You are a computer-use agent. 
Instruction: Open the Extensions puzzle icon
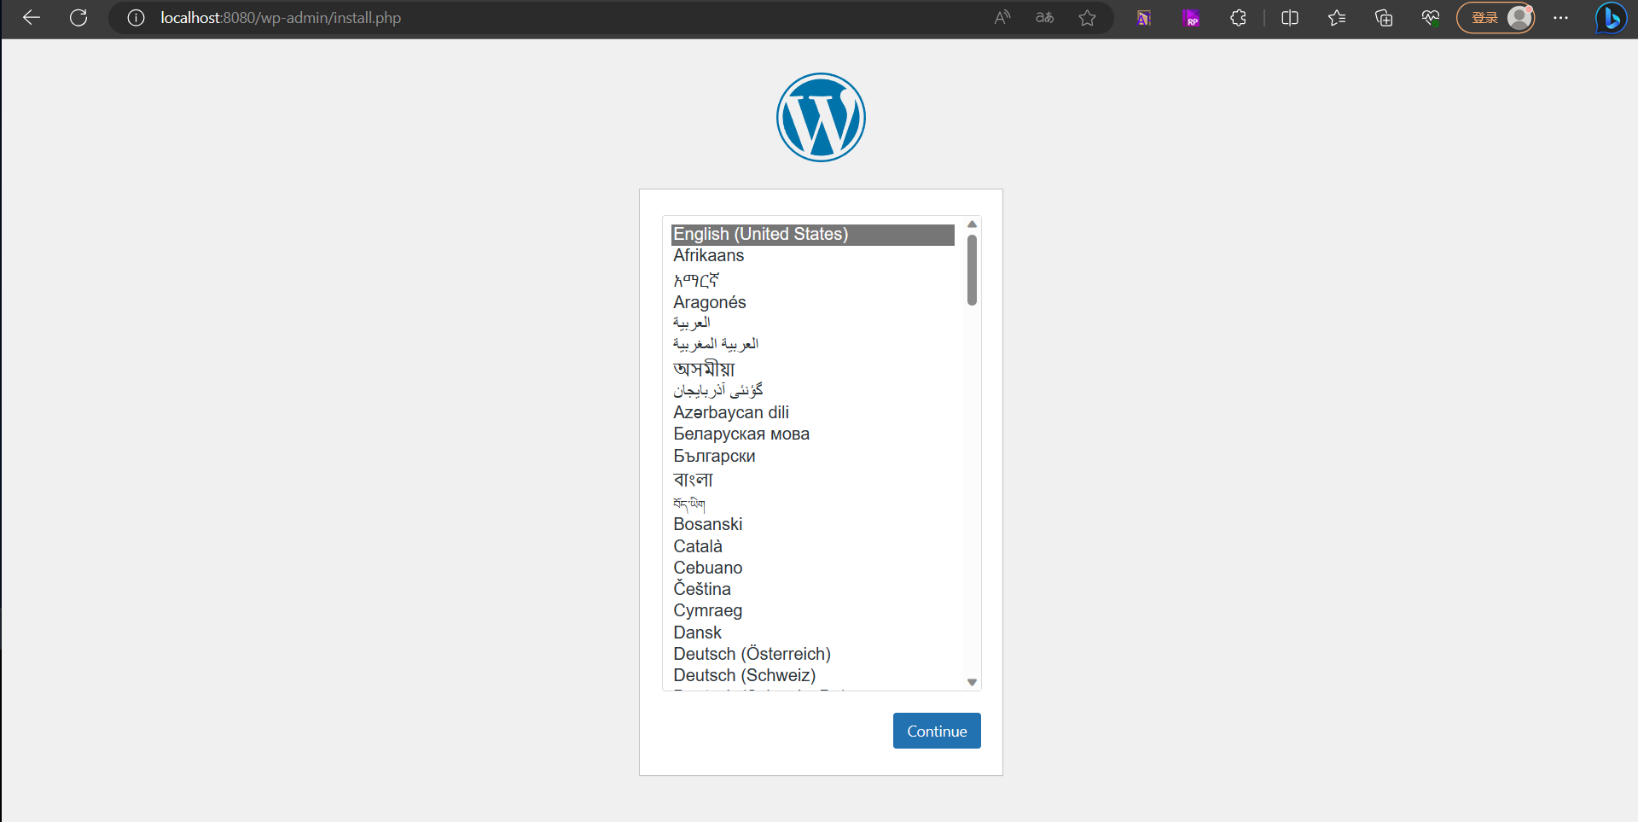[x=1238, y=18]
